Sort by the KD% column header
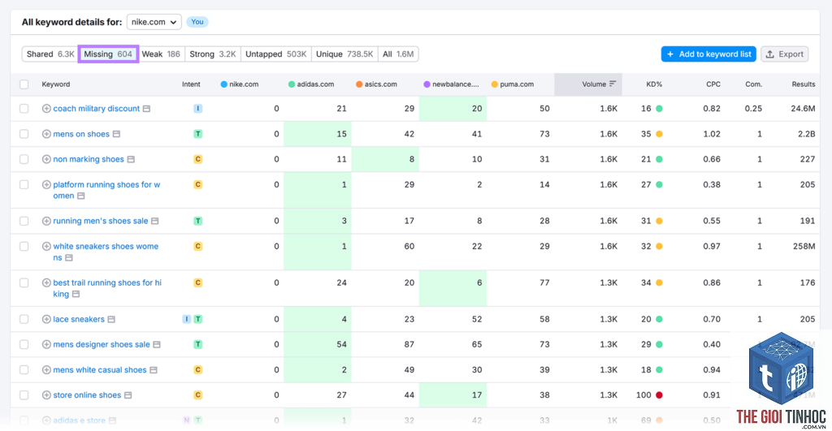The height and width of the screenshot is (431, 832). tap(654, 84)
